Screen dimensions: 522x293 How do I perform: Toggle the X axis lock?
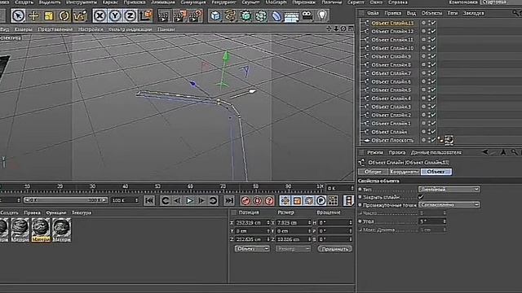pyautogui.click(x=100, y=15)
